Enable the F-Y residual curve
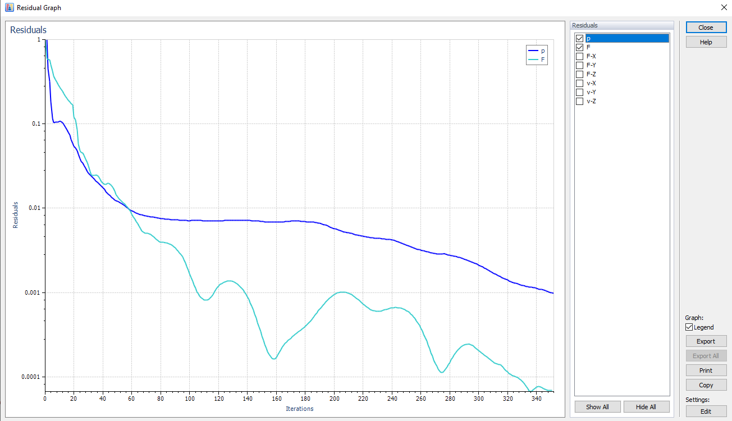 coord(579,65)
